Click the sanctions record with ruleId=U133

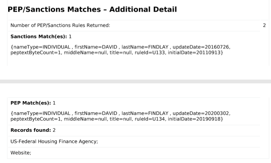[120, 50]
